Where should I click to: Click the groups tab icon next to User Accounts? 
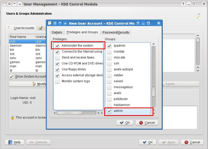pyautogui.click(x=41, y=28)
